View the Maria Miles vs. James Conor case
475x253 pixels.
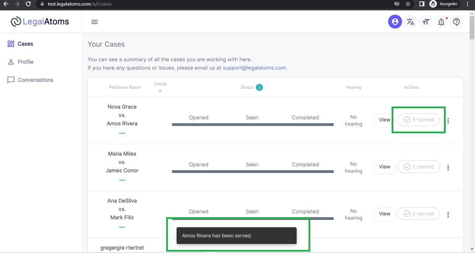click(x=385, y=167)
